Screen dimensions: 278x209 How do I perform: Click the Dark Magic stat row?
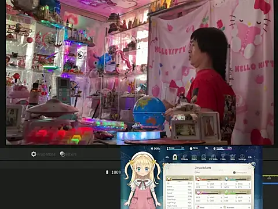pos(180,199)
